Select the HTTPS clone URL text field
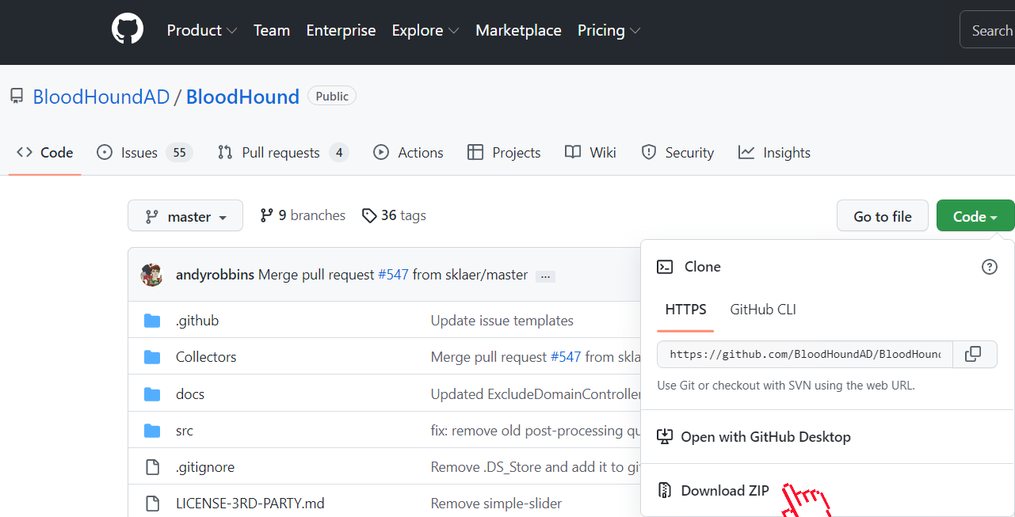 click(805, 354)
